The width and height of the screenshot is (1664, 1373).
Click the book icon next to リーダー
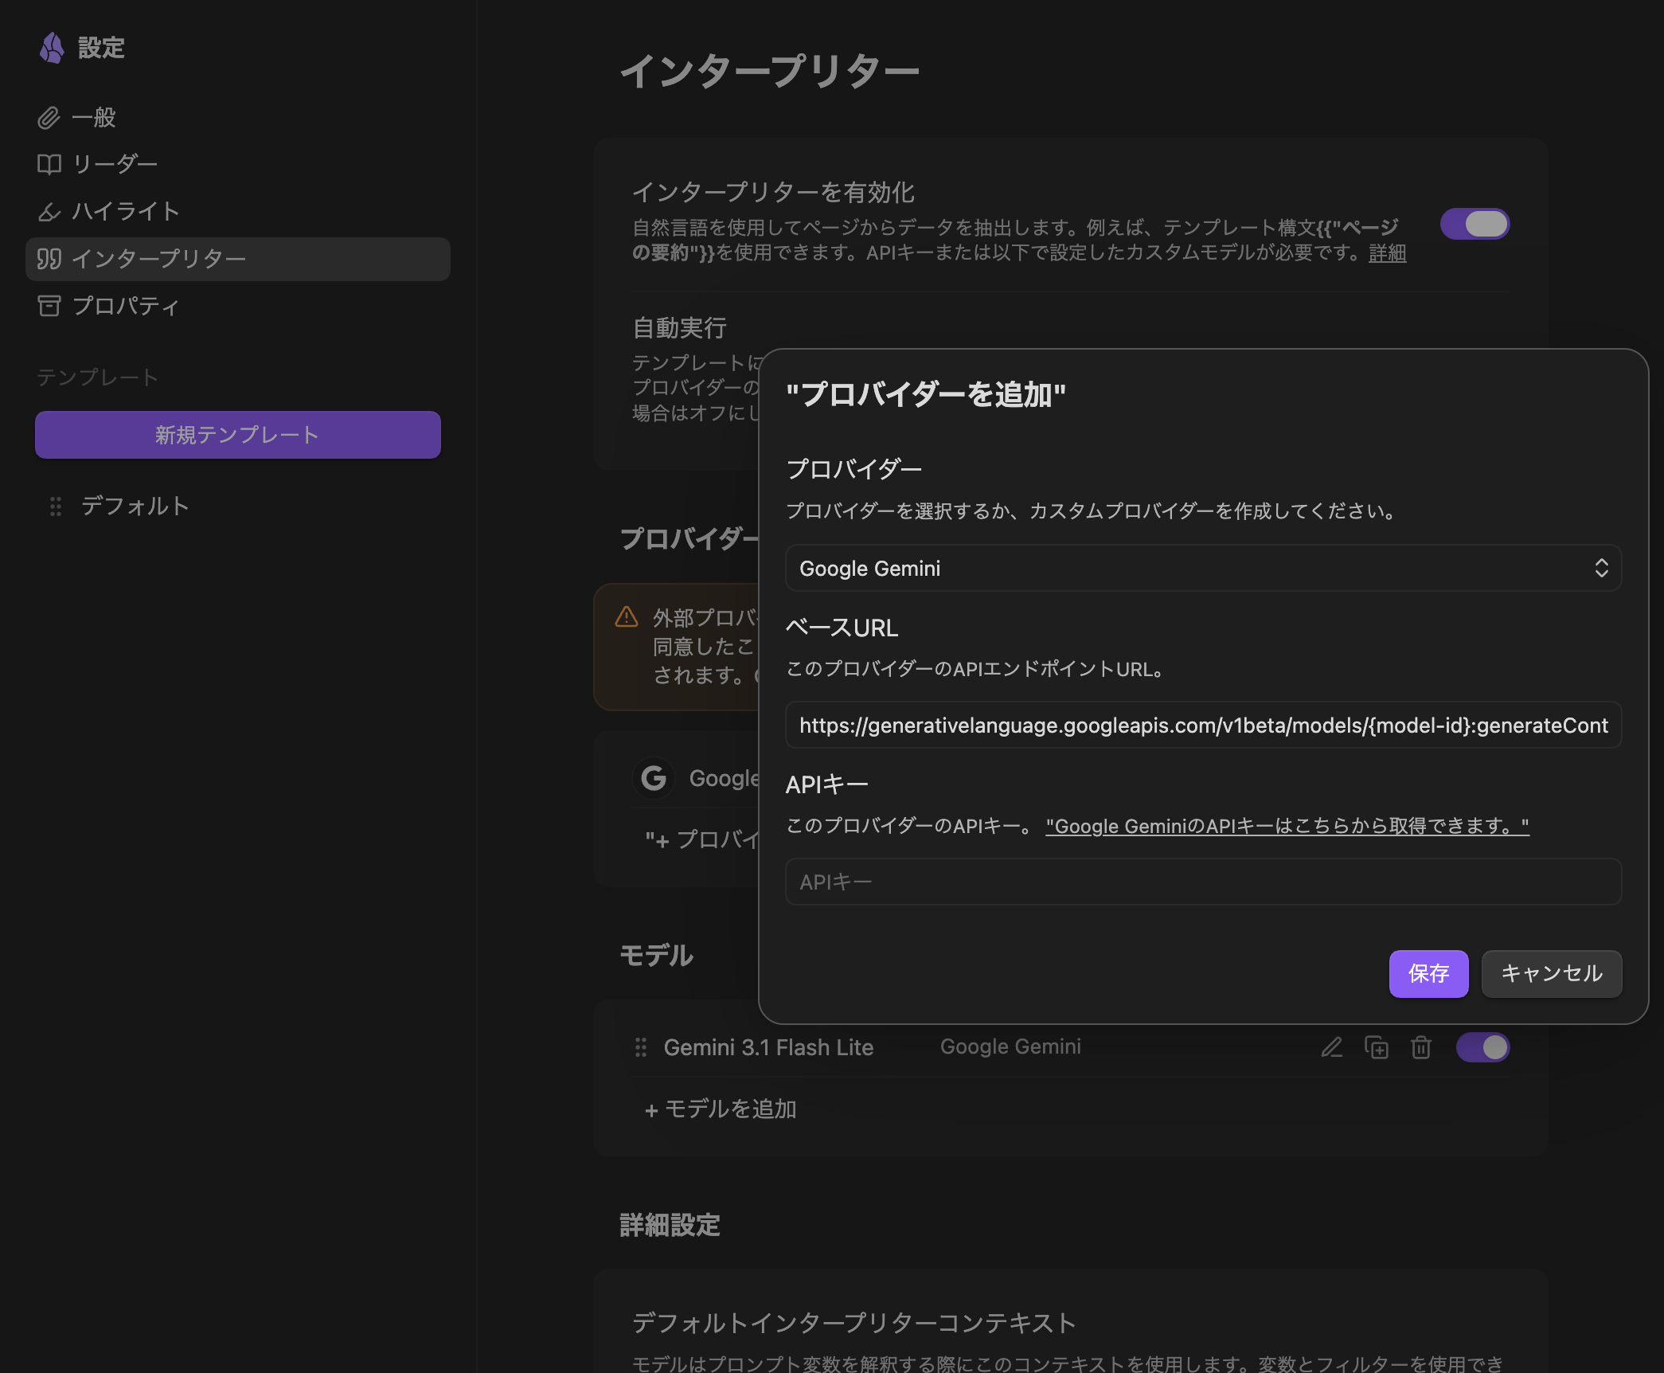coord(49,164)
